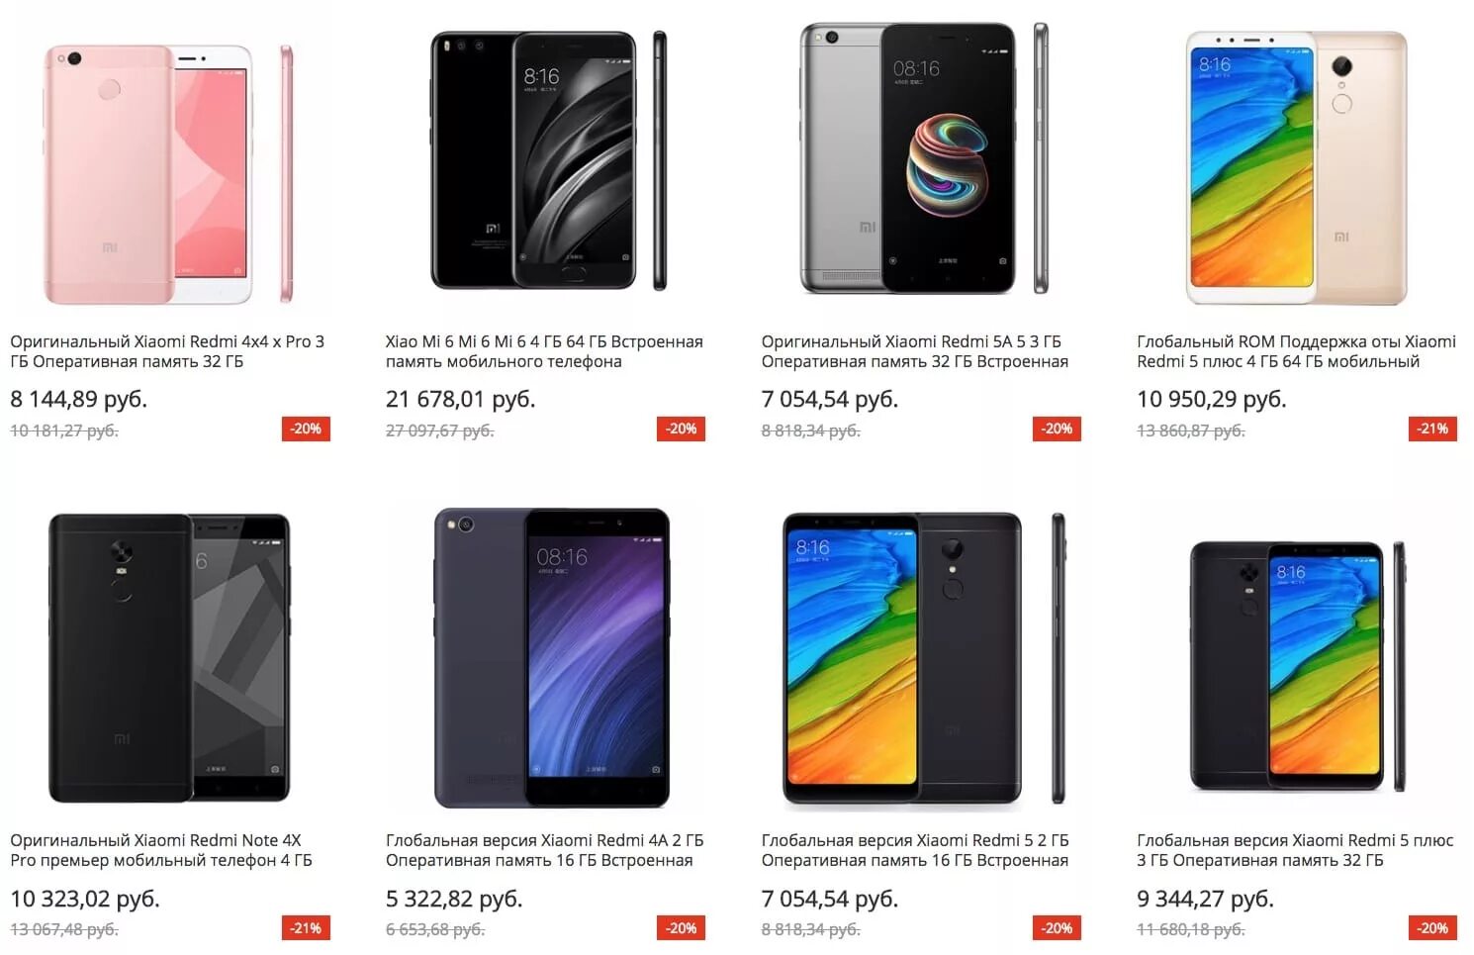Open the Оригинальный Xiaomi Redmi 4x4 x Pro title
This screenshot has height=955, width=1474.
tap(167, 351)
